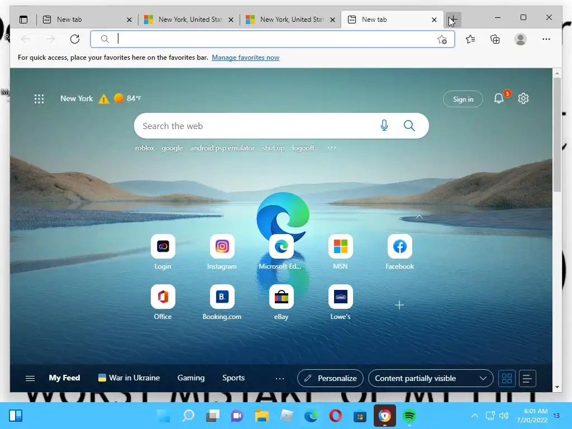Open the Collections icon
The image size is (572, 429).
point(495,39)
